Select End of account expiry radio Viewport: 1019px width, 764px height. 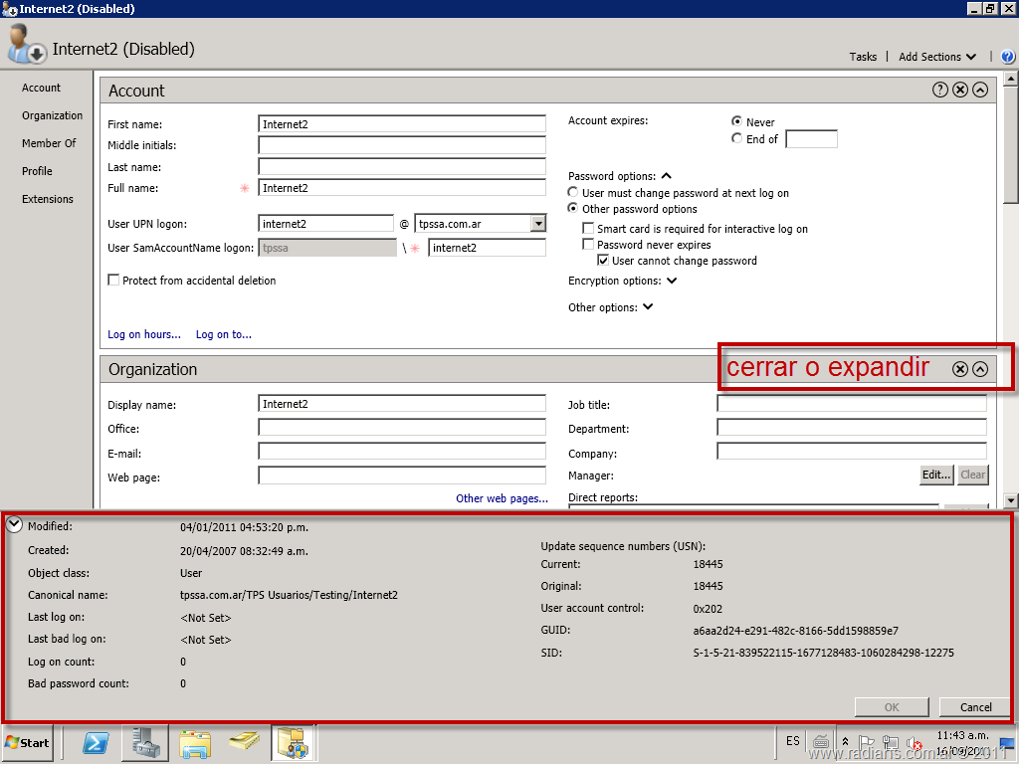[737, 139]
